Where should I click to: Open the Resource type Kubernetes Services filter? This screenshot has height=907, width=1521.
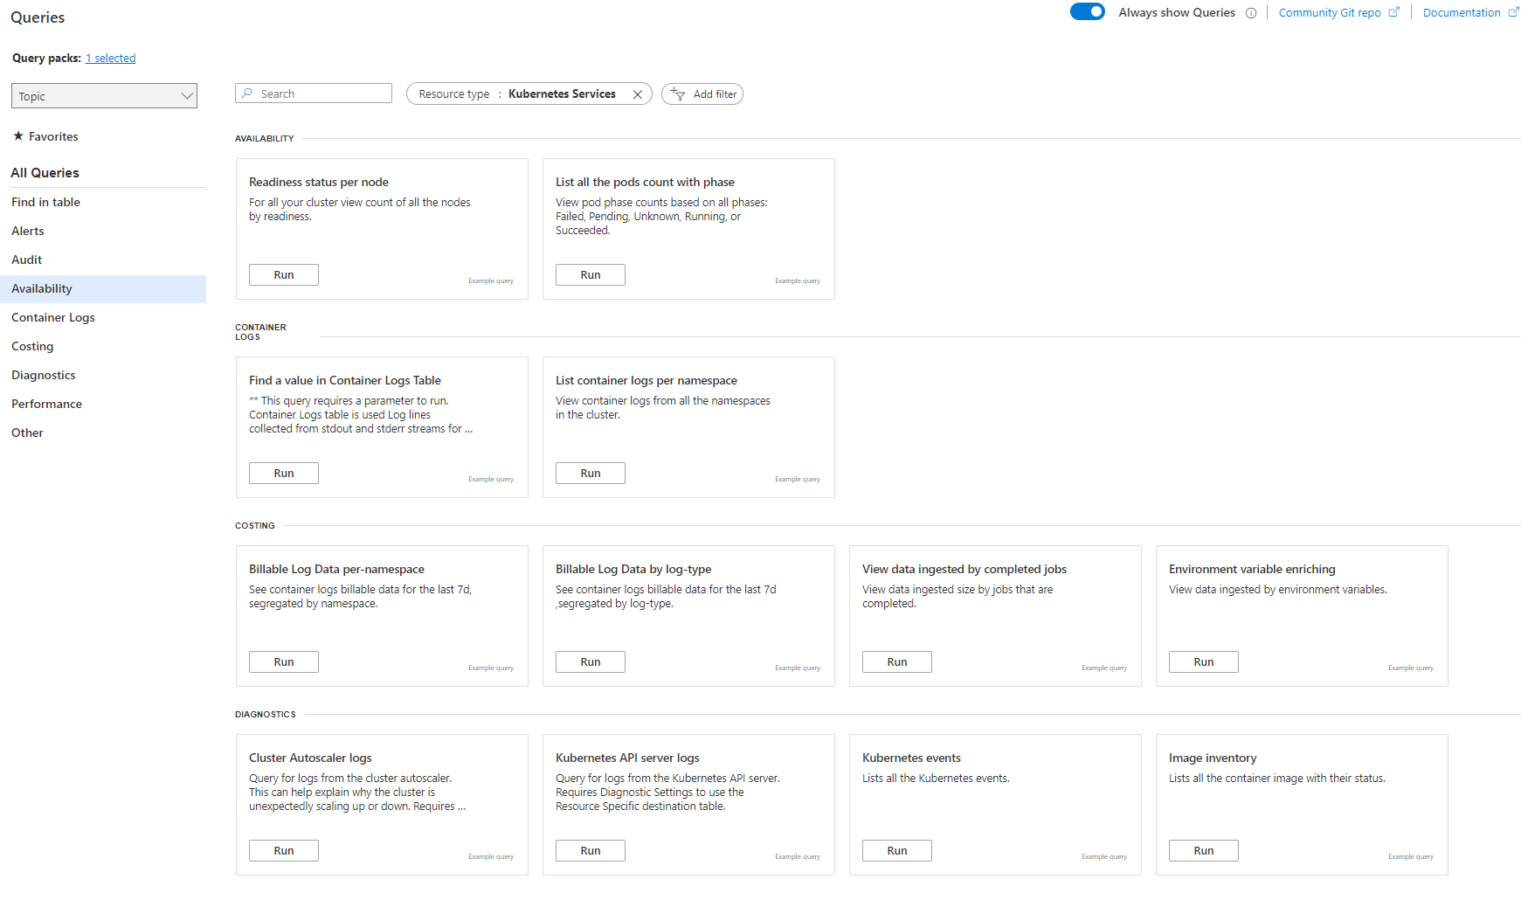click(x=517, y=94)
